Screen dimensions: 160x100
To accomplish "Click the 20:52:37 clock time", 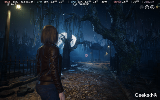I will click(x=149, y=2).
